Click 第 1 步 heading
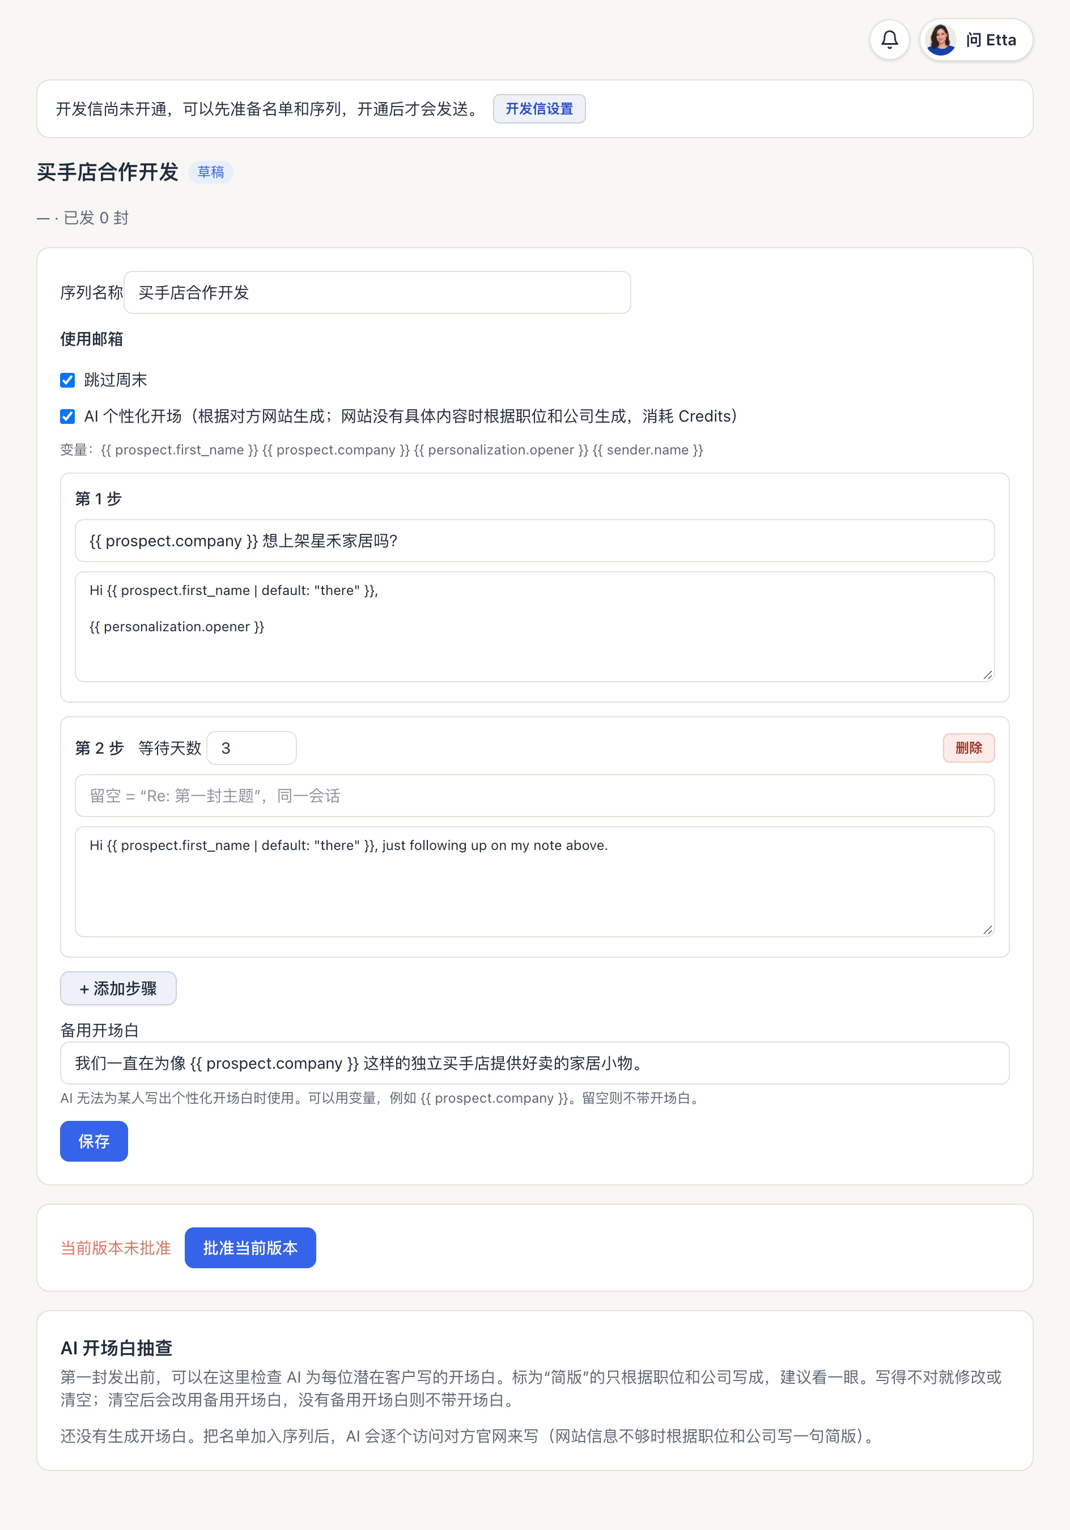1070x1530 pixels. 99,499
